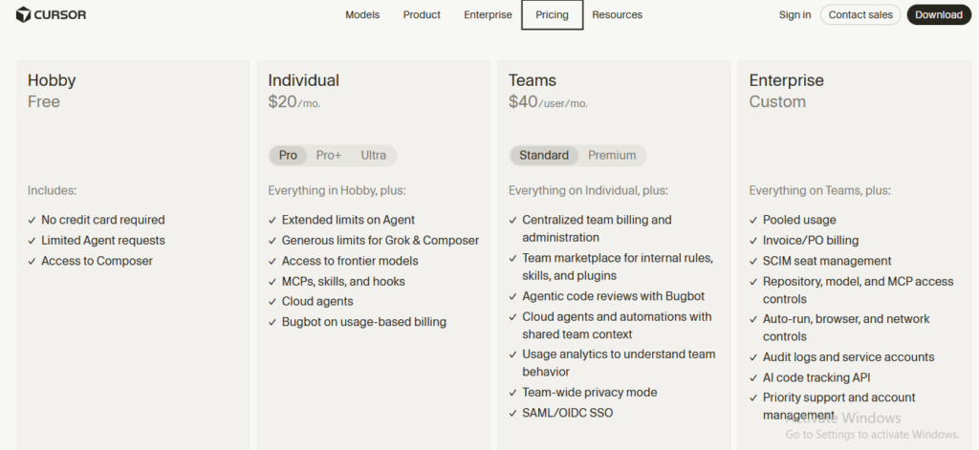Select the Ultra plan toggle option
979x450 pixels.
374,156
